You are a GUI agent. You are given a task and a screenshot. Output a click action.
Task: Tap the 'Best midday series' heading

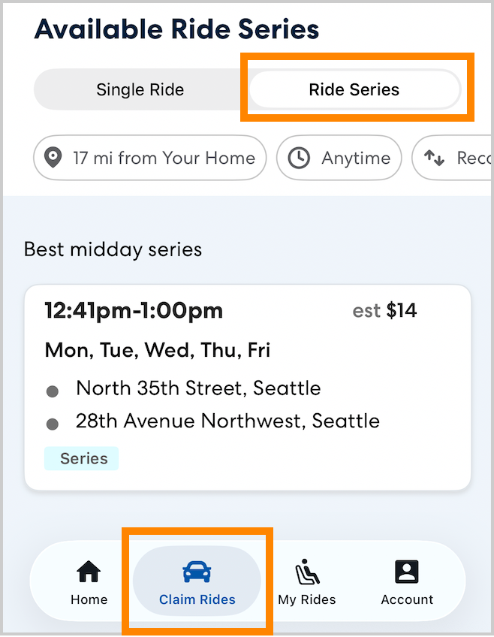click(113, 249)
